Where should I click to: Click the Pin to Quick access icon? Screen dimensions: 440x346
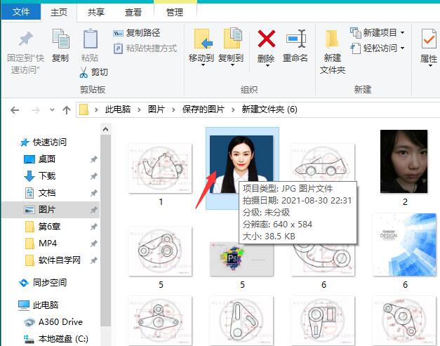coord(25,39)
